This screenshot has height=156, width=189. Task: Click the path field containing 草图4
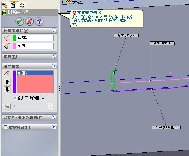click(35, 46)
